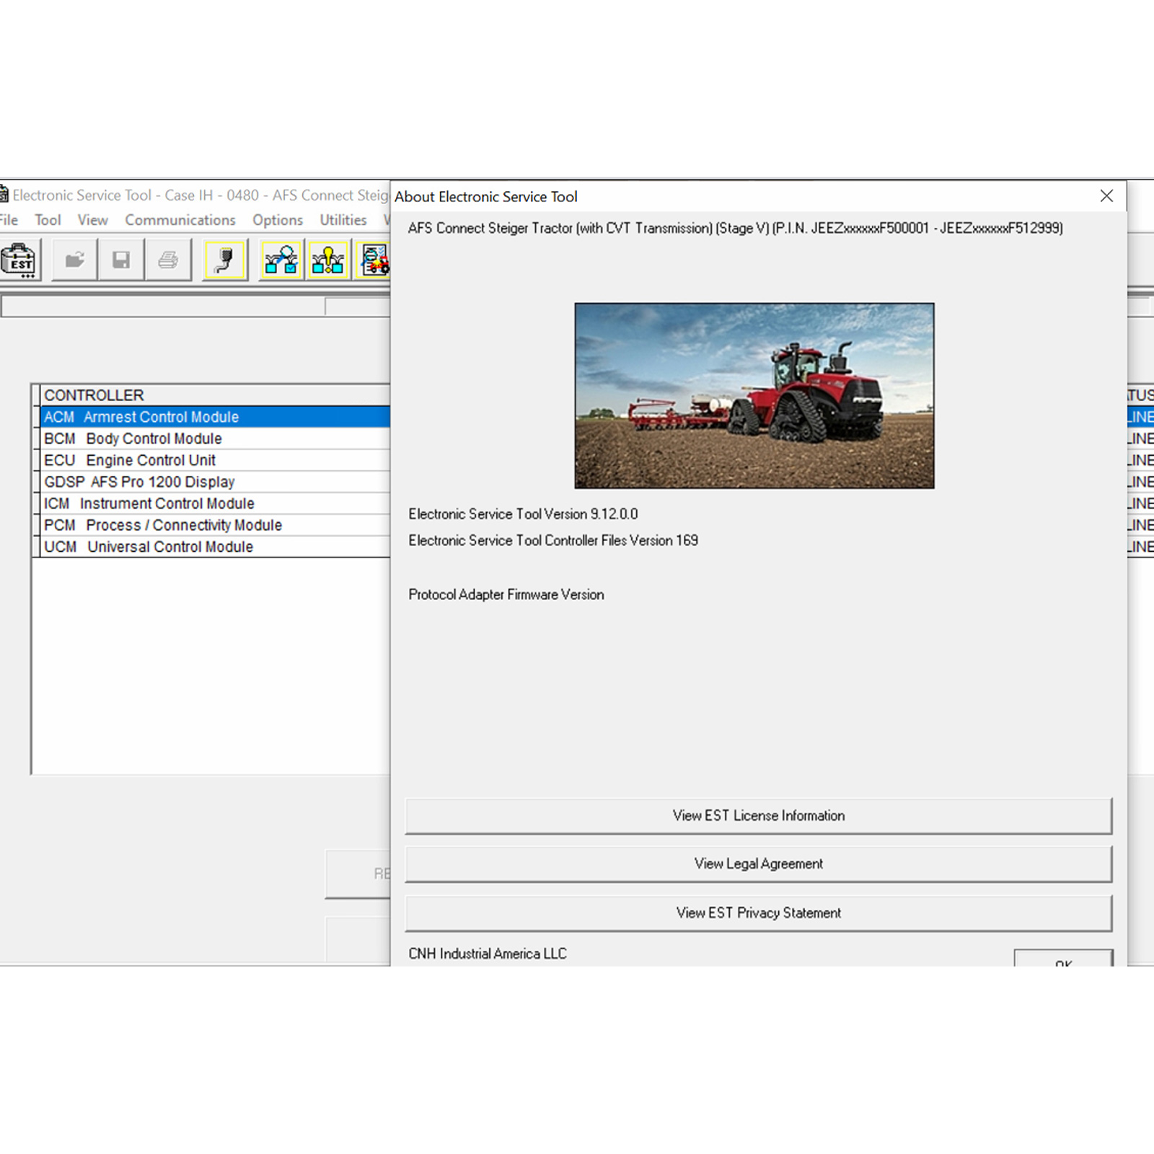Click the floppy disk save icon
Image resolution: width=1154 pixels, height=1154 pixels.
point(121,260)
